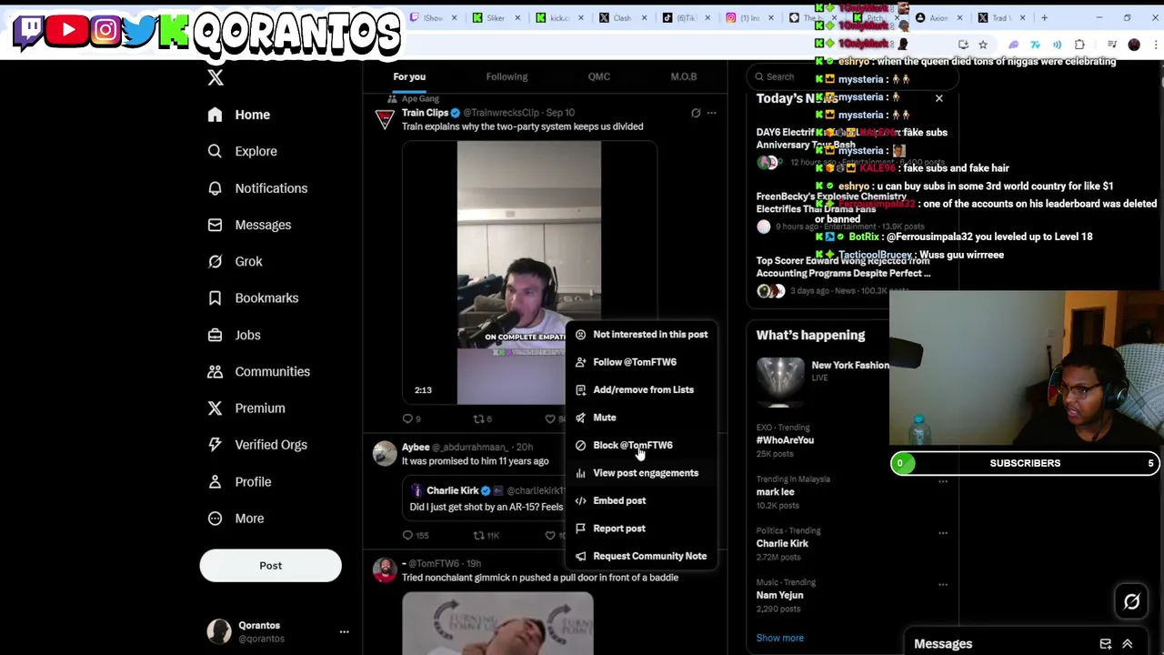Switch to the For you tab
Viewport: 1164px width, 655px height.
tap(409, 76)
